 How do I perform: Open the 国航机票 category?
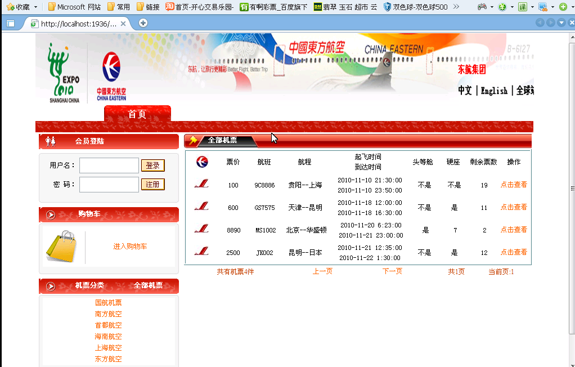108,303
